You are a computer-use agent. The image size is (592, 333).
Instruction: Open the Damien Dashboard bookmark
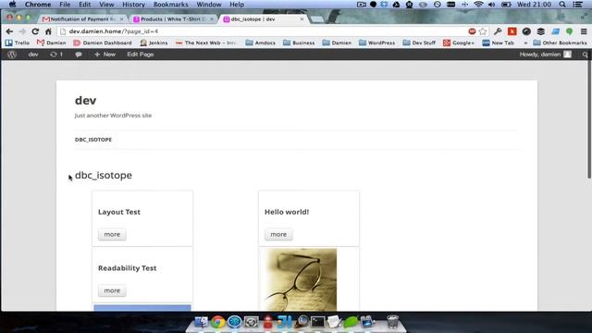(103, 43)
